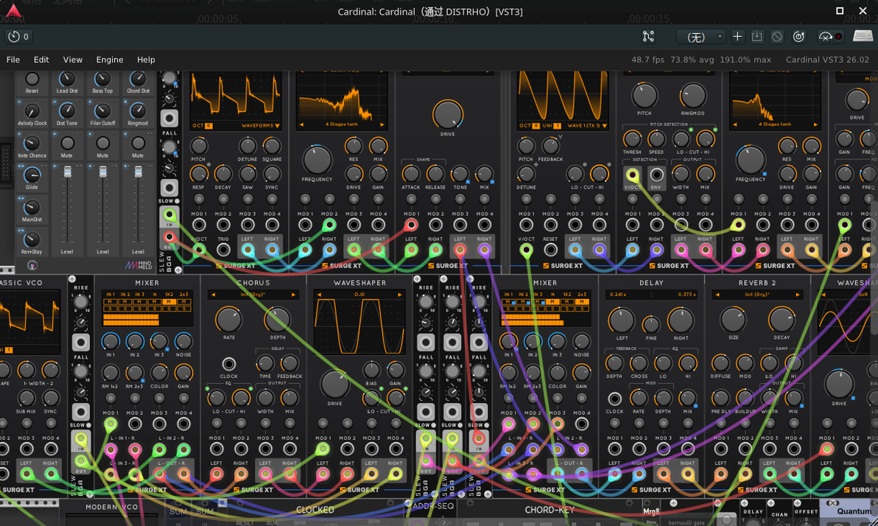Open the Engine menu
This screenshot has height=526, width=878.
click(x=110, y=60)
